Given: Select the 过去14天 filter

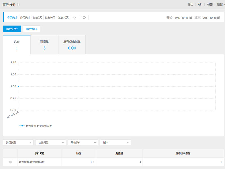Looking at the screenshot, I should pyautogui.click(x=50, y=17).
